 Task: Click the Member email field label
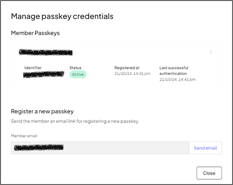click(x=24, y=136)
